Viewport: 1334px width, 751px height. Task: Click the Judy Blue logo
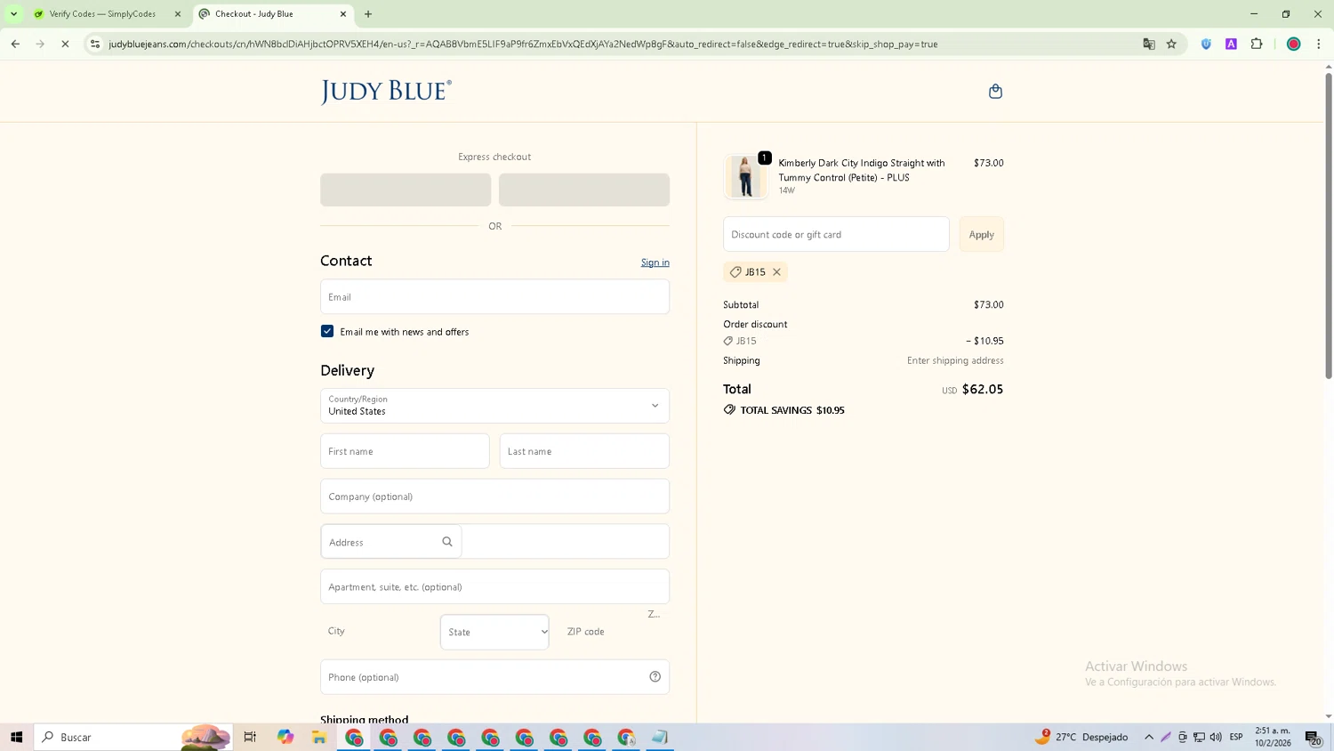(386, 92)
